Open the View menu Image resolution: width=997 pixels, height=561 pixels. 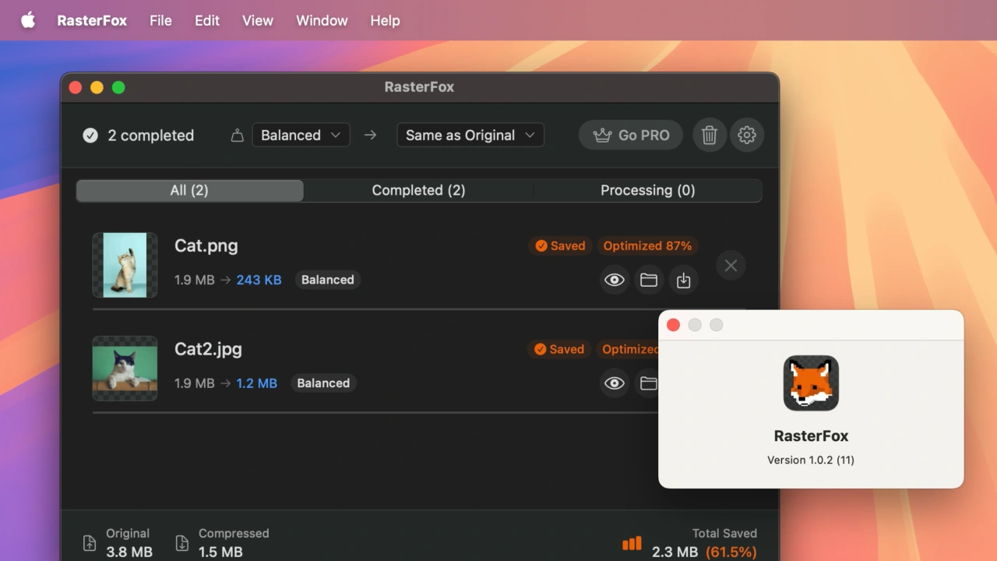[x=257, y=20]
